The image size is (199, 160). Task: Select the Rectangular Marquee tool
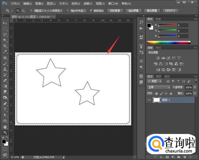(5, 29)
